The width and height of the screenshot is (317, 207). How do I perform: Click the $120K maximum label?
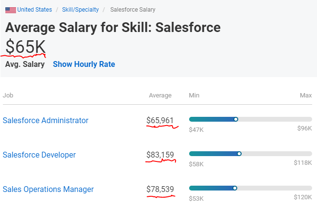[303, 197]
